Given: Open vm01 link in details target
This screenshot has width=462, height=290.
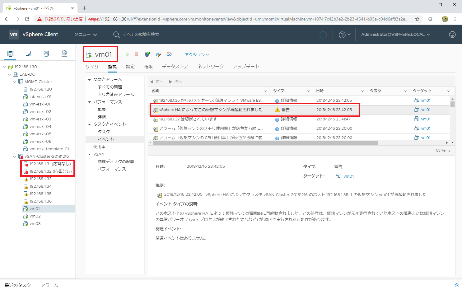Looking at the screenshot, I should 348,176.
